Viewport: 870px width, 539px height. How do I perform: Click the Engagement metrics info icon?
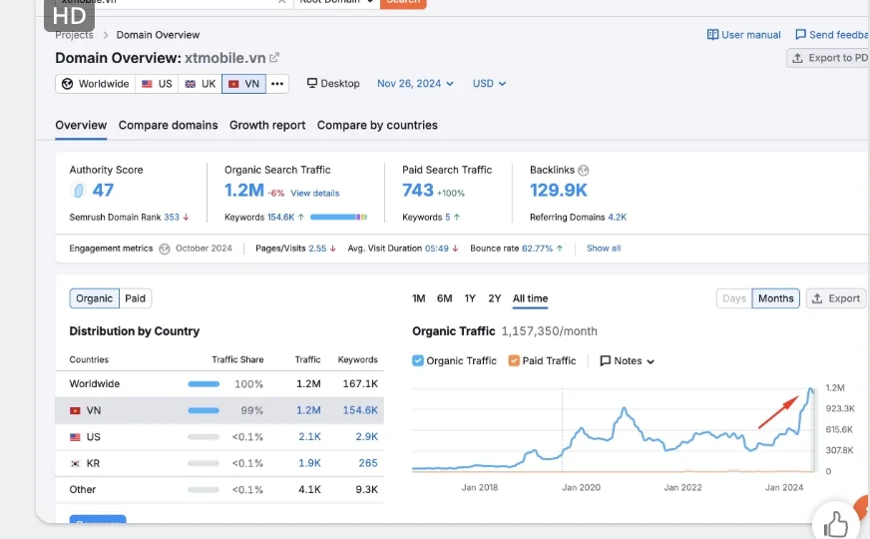(x=165, y=249)
